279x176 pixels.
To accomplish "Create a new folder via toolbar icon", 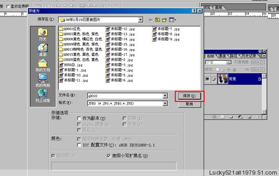I will [165, 20].
